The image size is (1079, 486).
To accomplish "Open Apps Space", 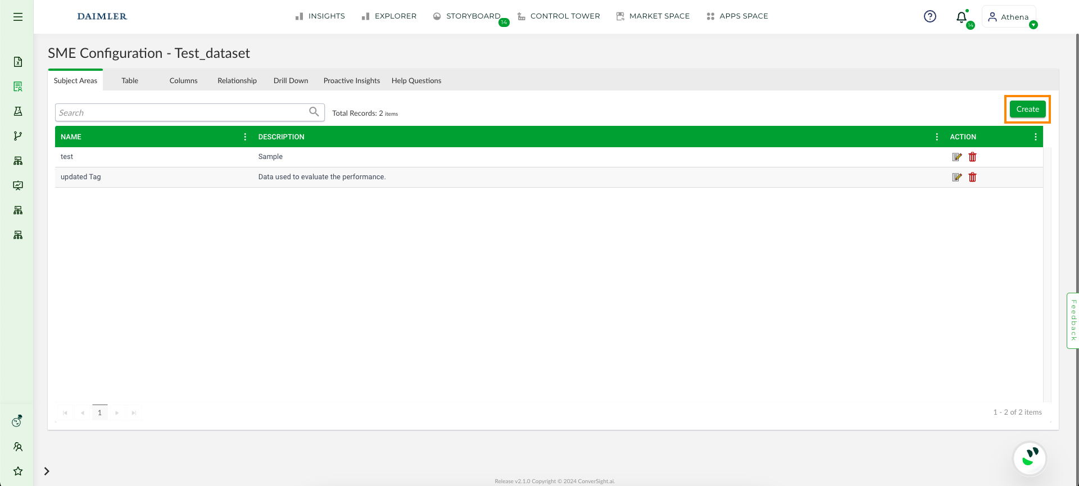I will [737, 16].
